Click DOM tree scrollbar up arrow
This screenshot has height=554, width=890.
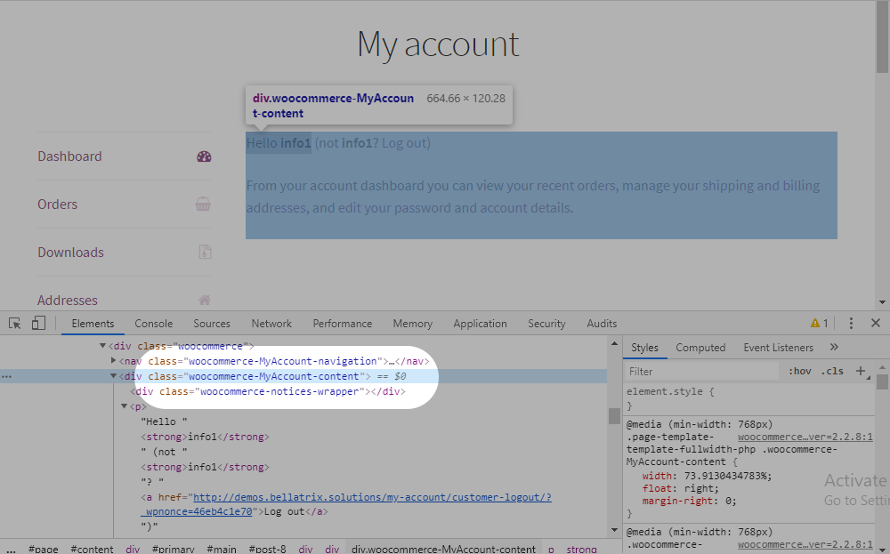click(613, 343)
